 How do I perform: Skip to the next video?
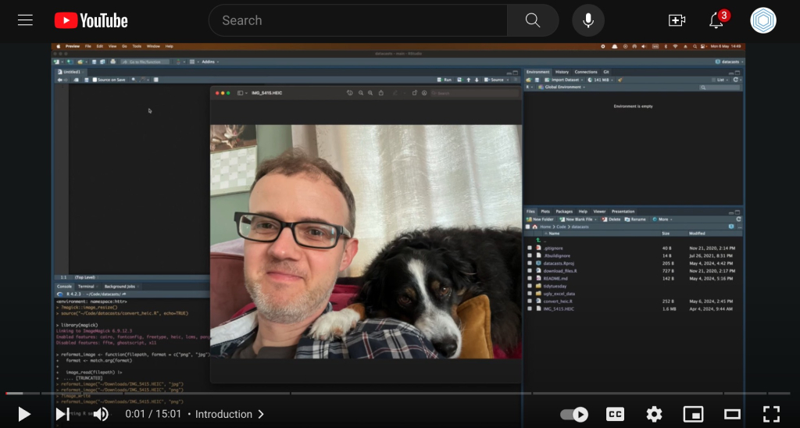tap(62, 414)
